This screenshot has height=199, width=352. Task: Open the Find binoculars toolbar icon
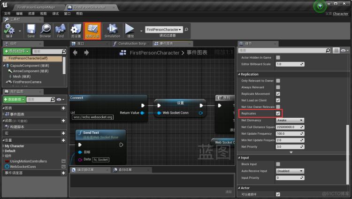point(60,31)
